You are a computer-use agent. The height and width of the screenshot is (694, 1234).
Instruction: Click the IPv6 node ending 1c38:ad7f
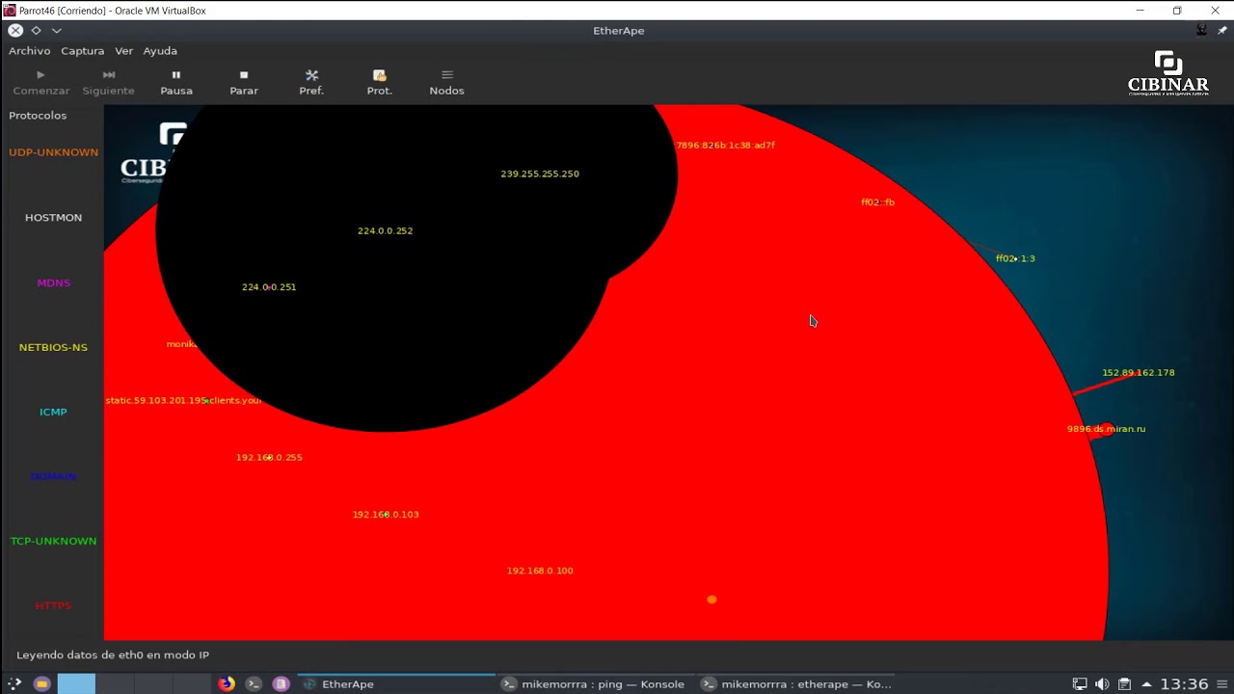(725, 146)
